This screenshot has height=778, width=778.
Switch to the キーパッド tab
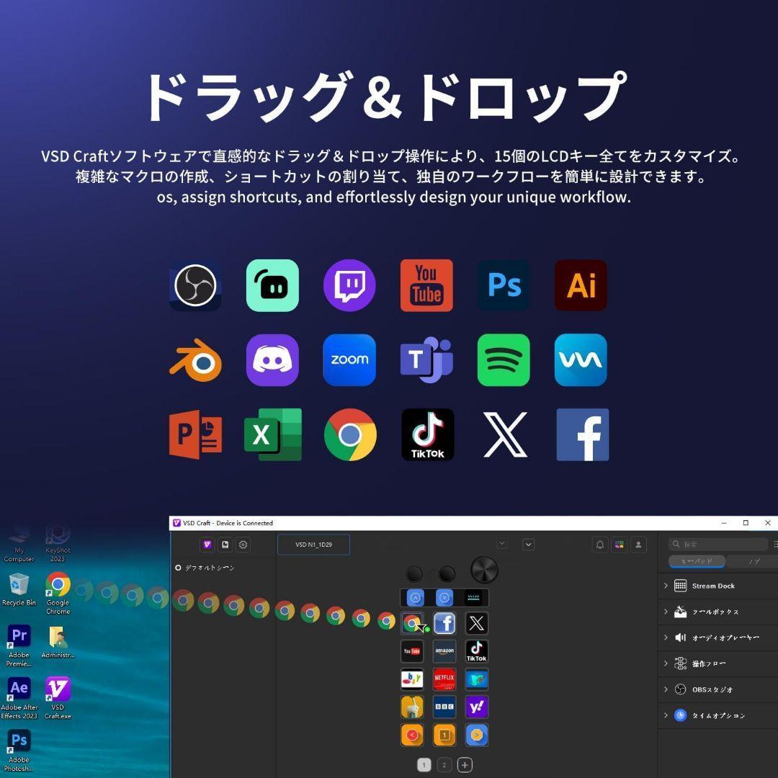point(697,561)
